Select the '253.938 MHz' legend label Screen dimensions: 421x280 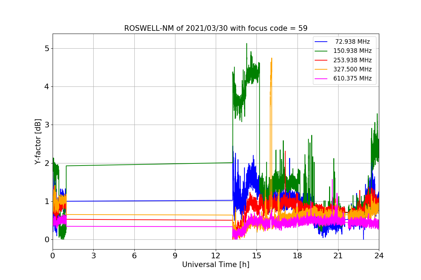coord(353,60)
